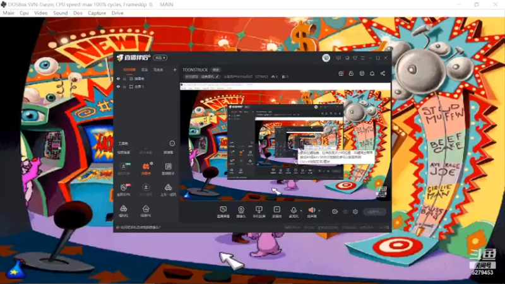Expand the microphone options arrow
This screenshot has width=505, height=284.
(x=301, y=211)
